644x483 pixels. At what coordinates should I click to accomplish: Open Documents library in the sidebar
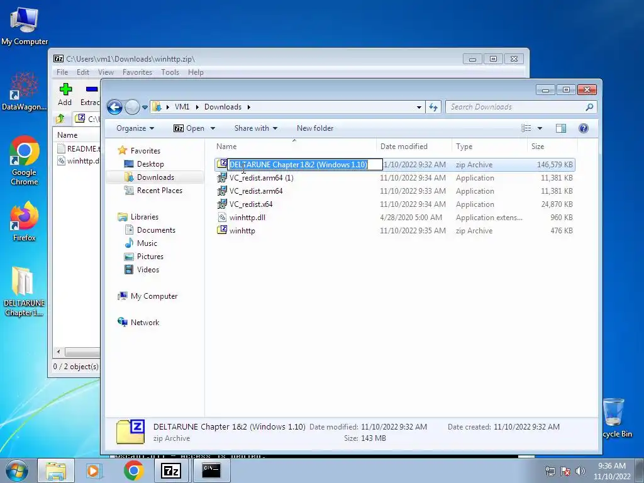156,230
